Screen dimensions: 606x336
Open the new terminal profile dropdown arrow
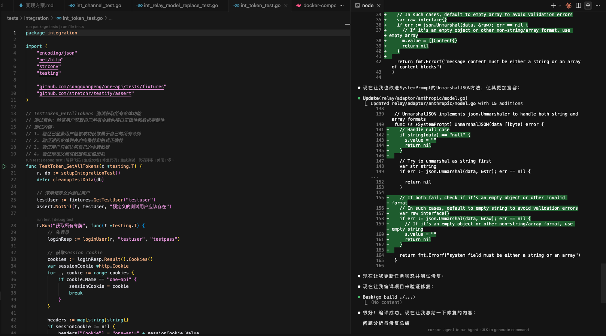pyautogui.click(x=560, y=6)
